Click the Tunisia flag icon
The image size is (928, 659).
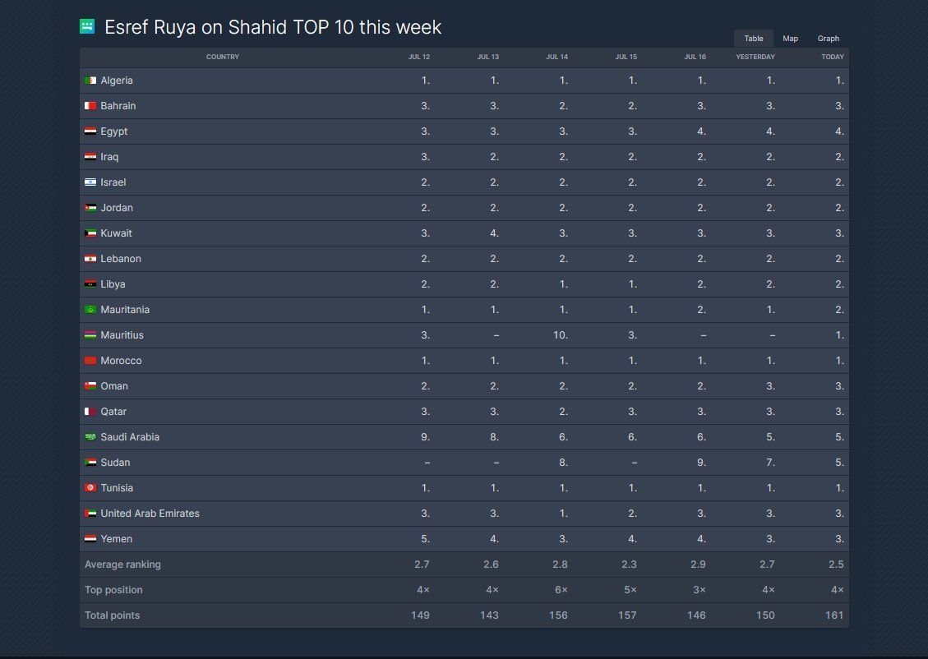[x=90, y=488]
